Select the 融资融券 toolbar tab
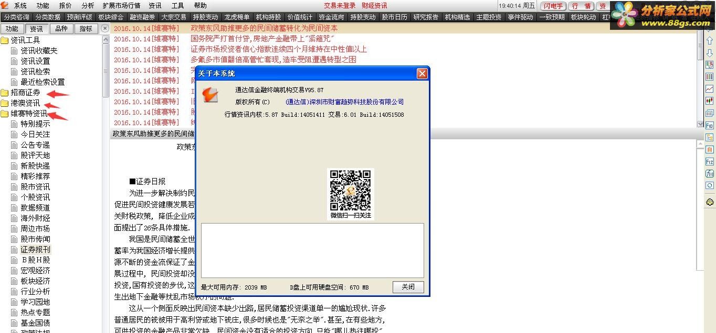Screen dimensions: 716x333 point(142,17)
